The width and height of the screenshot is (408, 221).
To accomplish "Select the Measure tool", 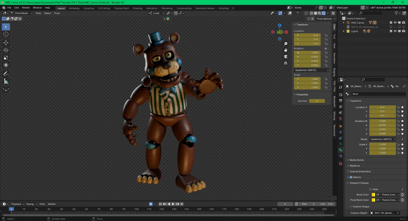I will 6,81.
